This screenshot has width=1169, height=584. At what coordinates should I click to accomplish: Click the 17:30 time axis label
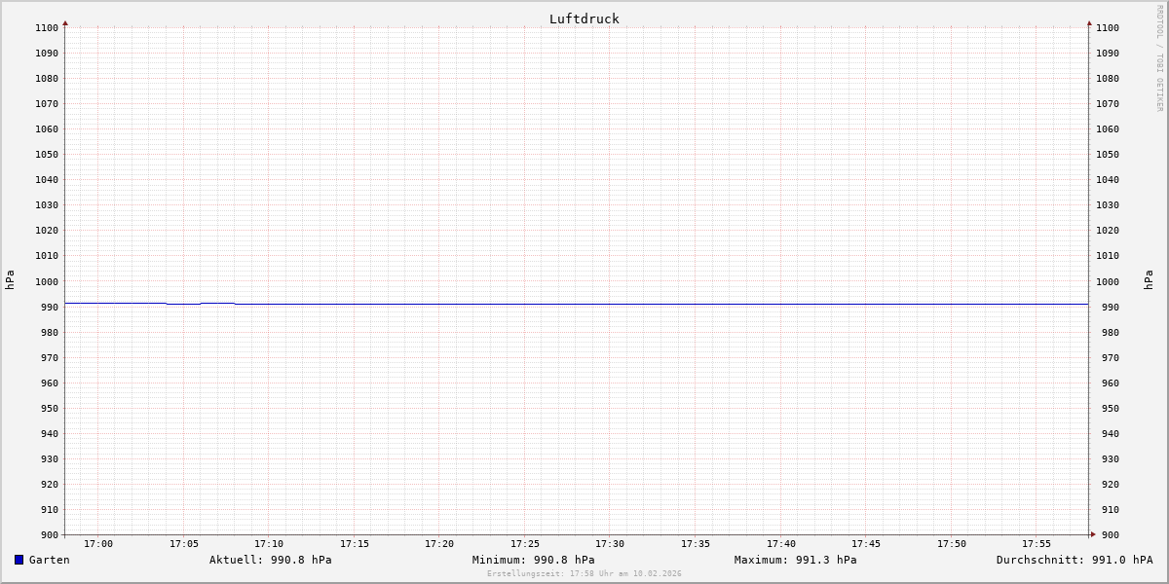pos(610,544)
